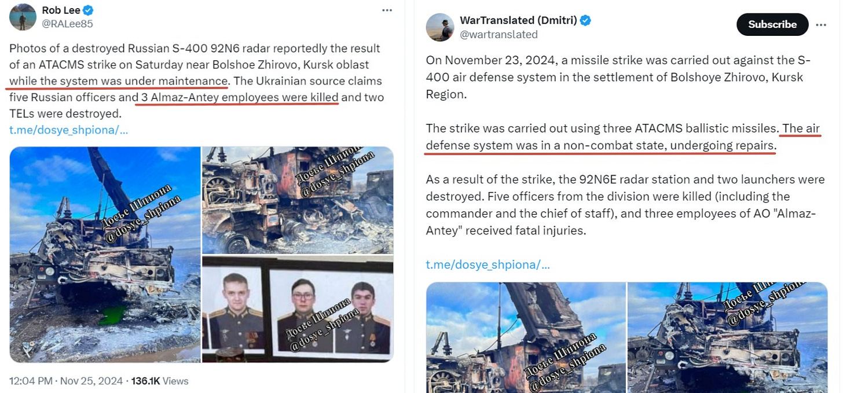This screenshot has width=843, height=393.
Task: Open WarTranslated's right wreckage photo
Action: click(728, 337)
